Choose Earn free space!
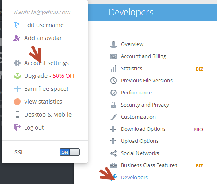Image resolution: width=217 pixels, height=184 pixels. click(x=46, y=89)
